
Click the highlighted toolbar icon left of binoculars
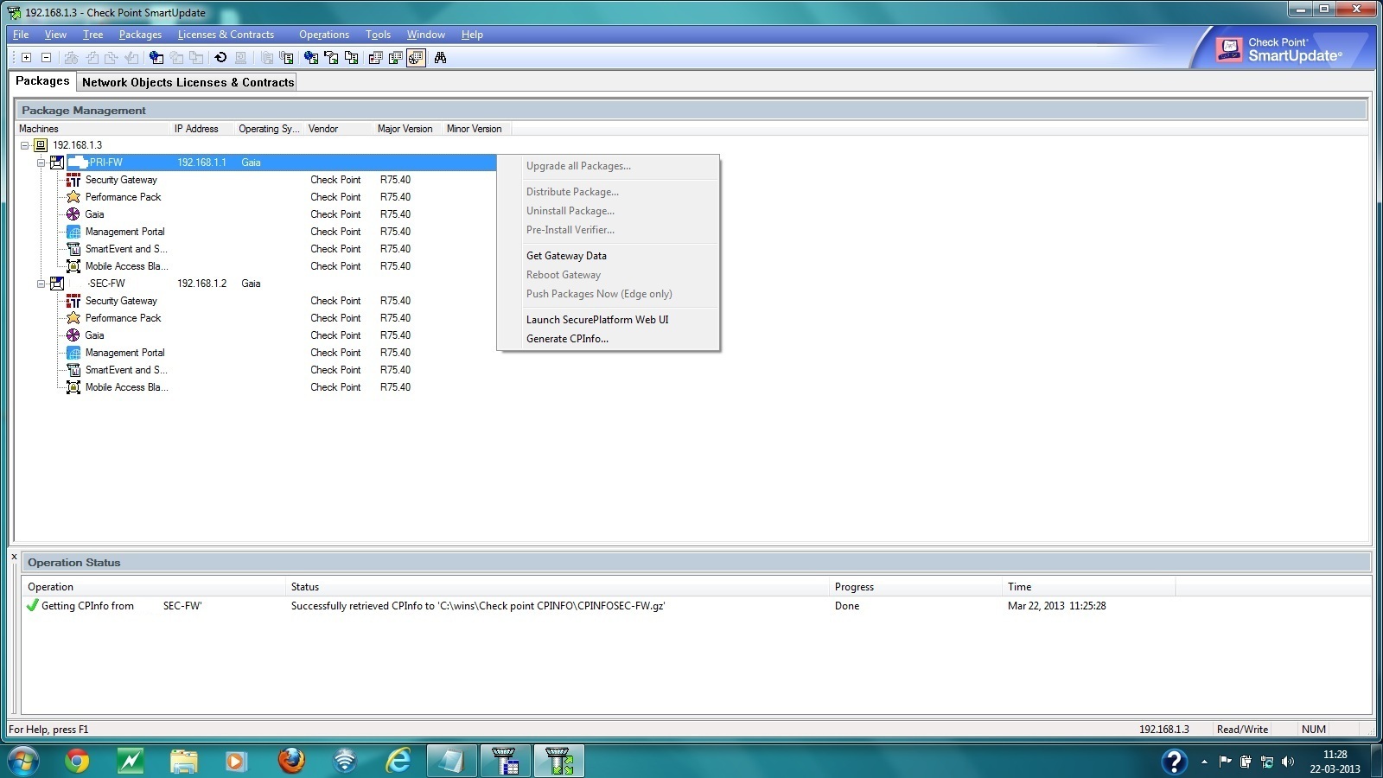click(x=416, y=58)
